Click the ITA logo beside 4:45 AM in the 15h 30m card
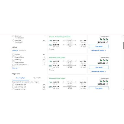 [x=50, y=66]
